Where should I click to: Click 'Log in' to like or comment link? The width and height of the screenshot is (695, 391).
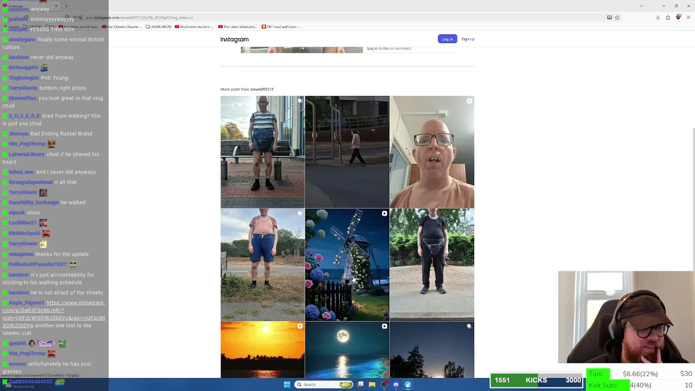[372, 48]
